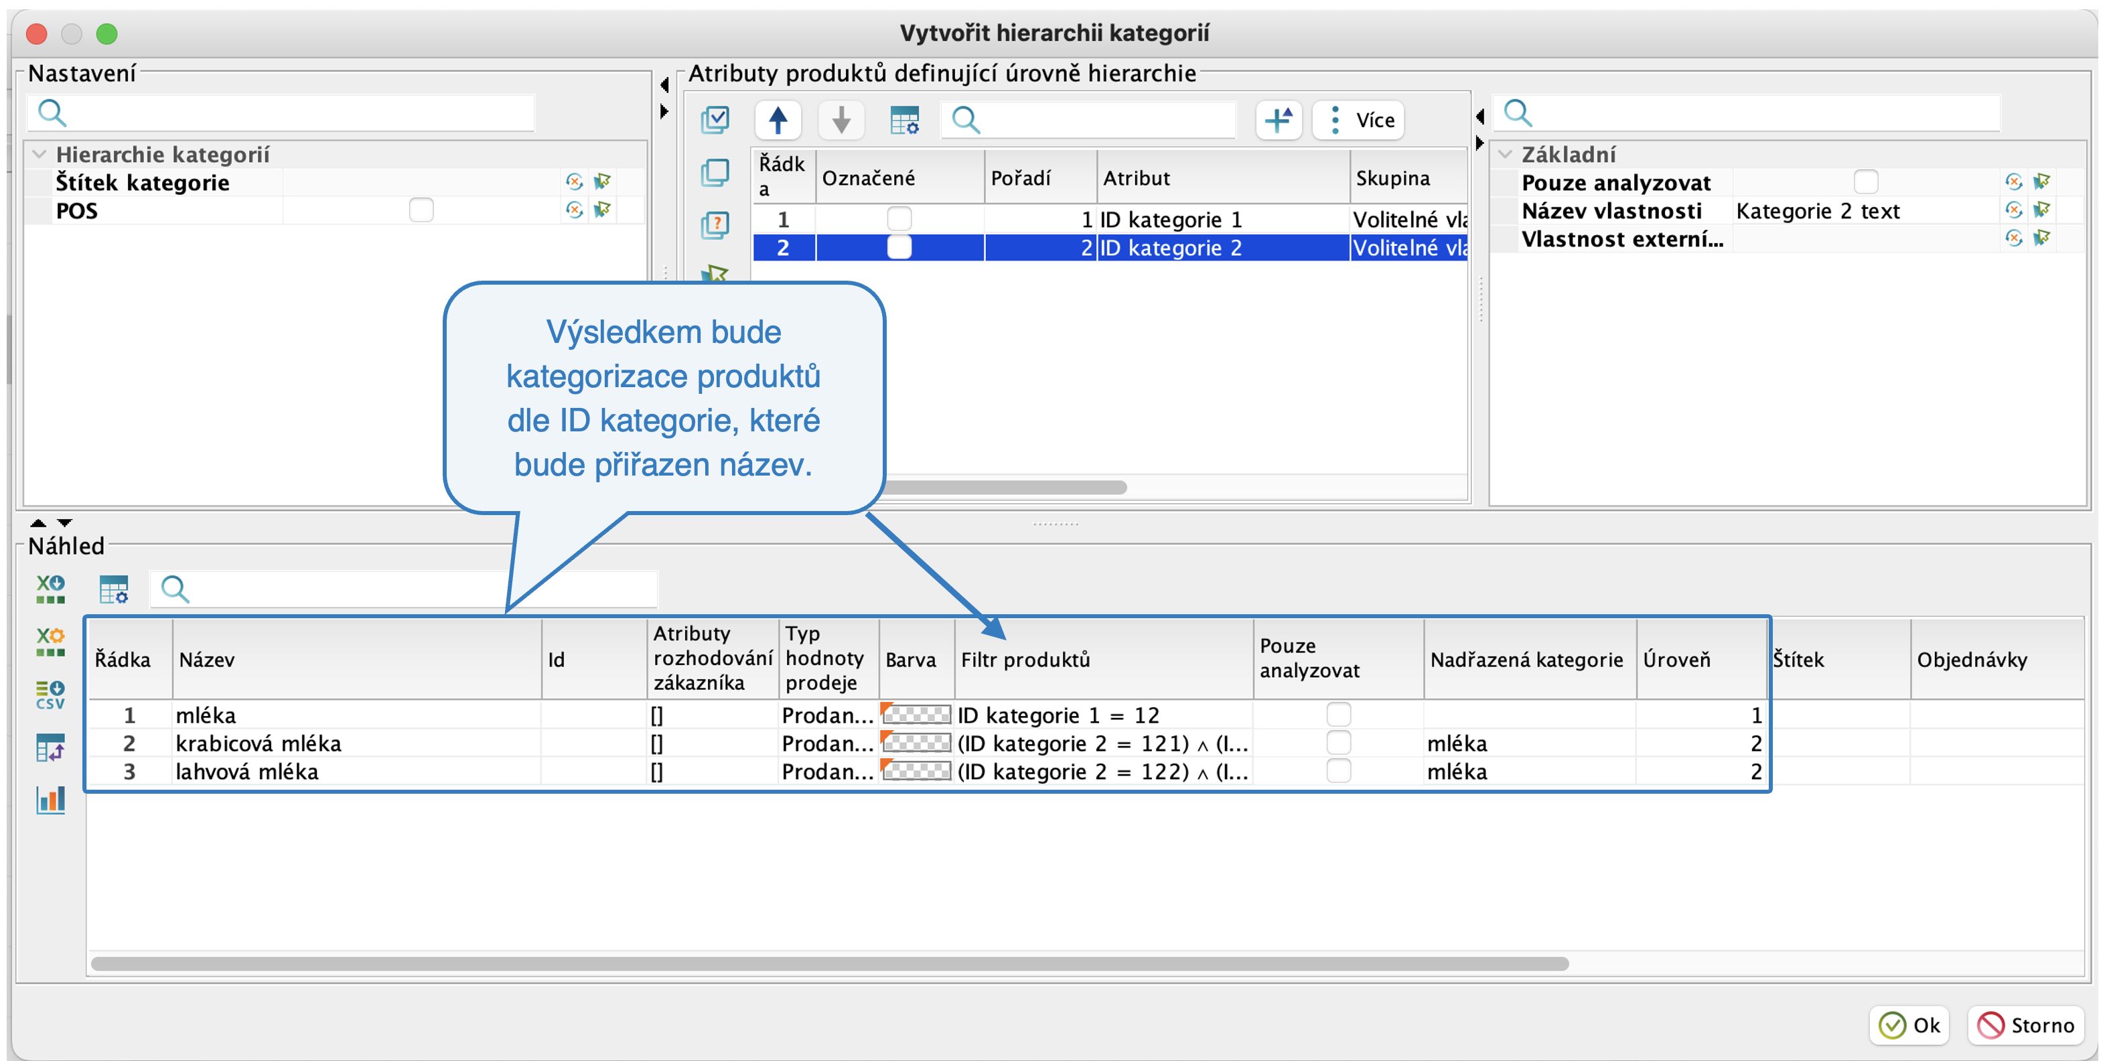The image size is (2103, 1061).
Task: Open color swatch for krabicová mléka row
Action: pyautogui.click(x=916, y=742)
